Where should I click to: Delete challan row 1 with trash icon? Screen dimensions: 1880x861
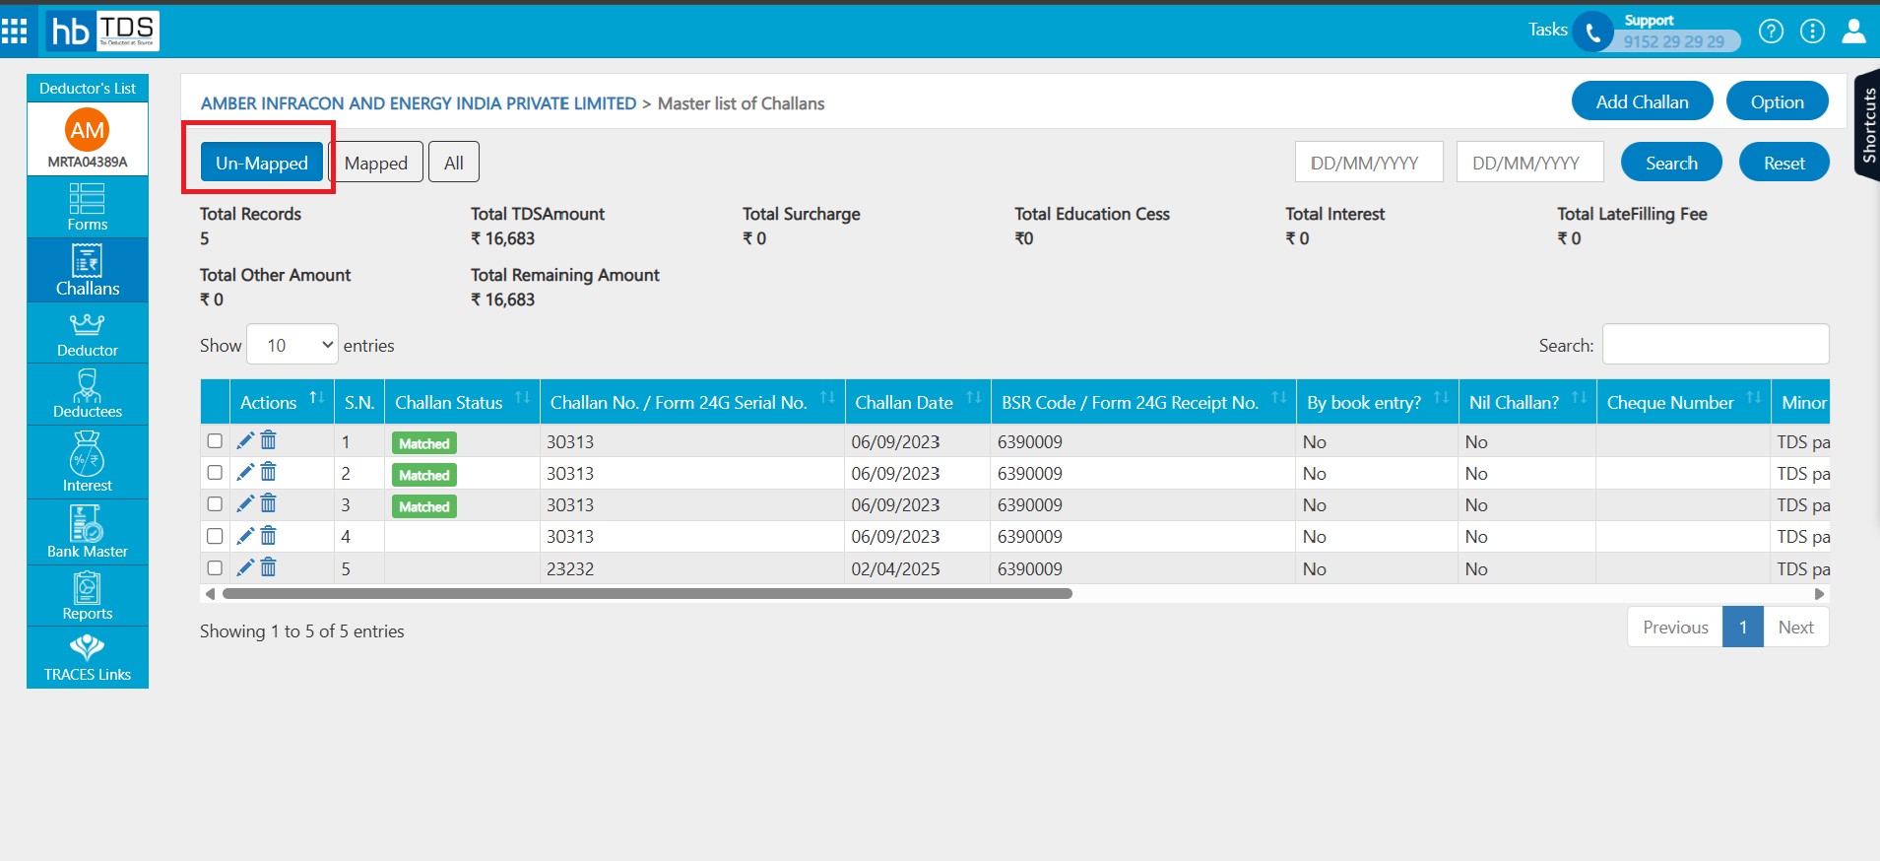269,440
